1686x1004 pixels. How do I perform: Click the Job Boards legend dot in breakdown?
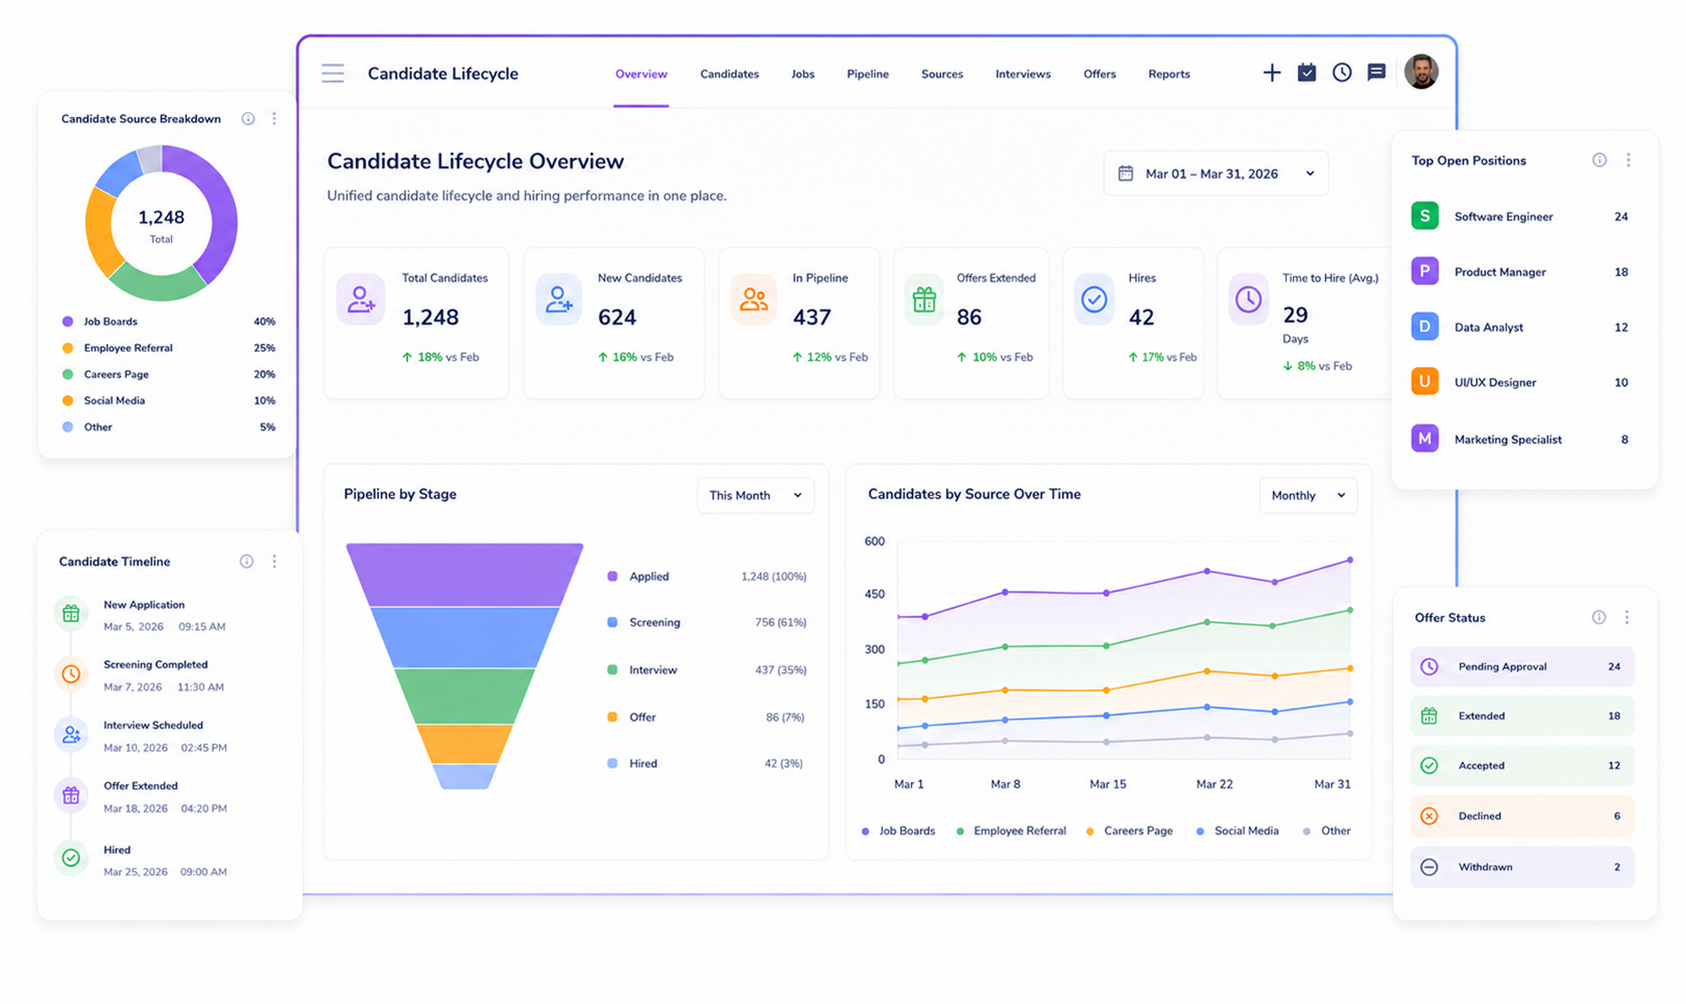point(68,322)
